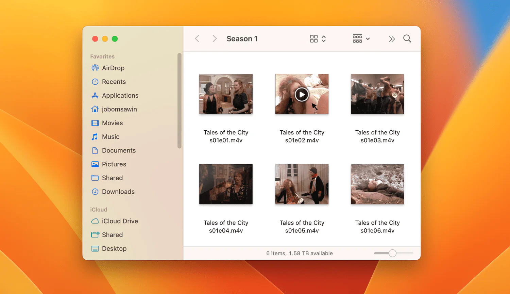Screen dimensions: 510x294
Task: Open the view mode up-down selector arrows
Action: pos(324,39)
